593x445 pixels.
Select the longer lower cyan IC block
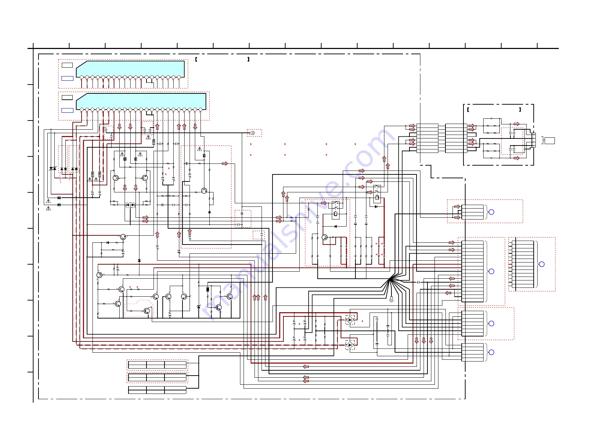(141, 101)
